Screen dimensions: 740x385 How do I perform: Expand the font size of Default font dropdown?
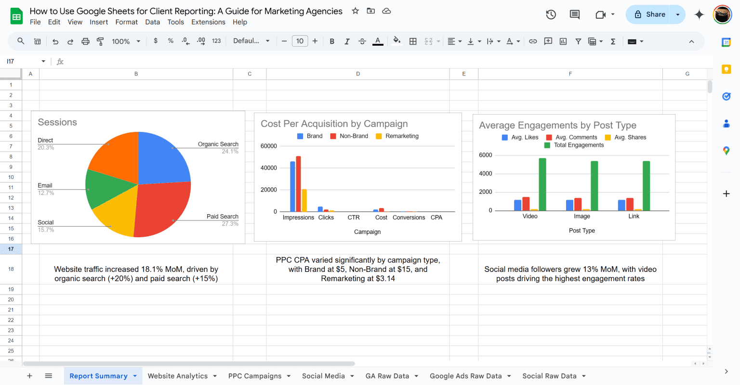pos(268,41)
